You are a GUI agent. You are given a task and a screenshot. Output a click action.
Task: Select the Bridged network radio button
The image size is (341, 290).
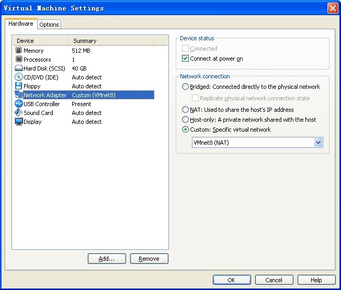(185, 87)
